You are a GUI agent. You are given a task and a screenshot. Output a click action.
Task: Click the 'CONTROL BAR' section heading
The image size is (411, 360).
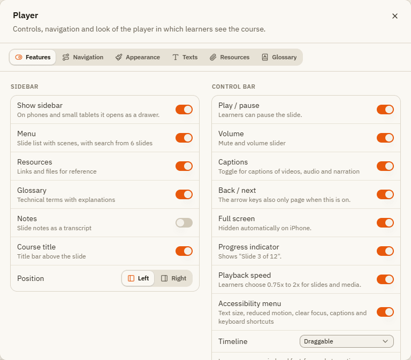pyautogui.click(x=233, y=87)
